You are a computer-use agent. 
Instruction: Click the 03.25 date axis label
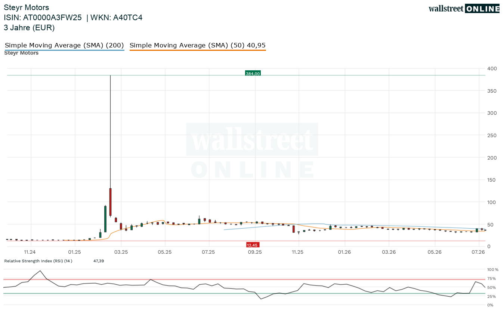[121, 252]
